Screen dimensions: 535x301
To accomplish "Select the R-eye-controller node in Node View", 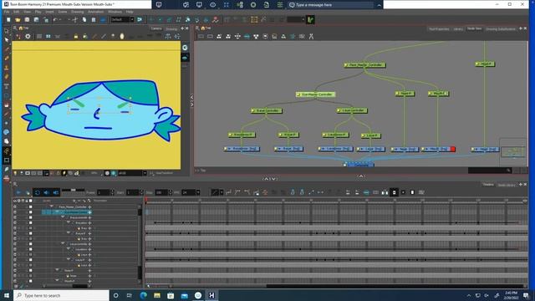I will (267, 110).
